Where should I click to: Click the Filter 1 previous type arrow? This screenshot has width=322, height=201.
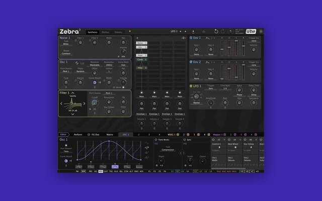click(61, 104)
